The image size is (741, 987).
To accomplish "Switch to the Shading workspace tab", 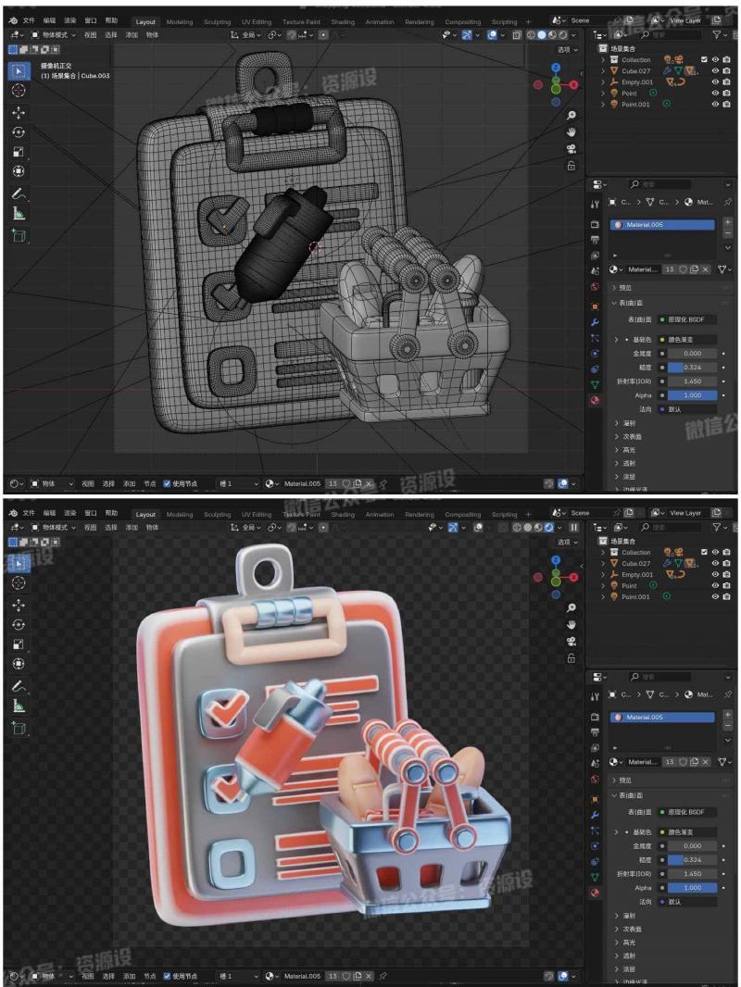I will (x=343, y=21).
